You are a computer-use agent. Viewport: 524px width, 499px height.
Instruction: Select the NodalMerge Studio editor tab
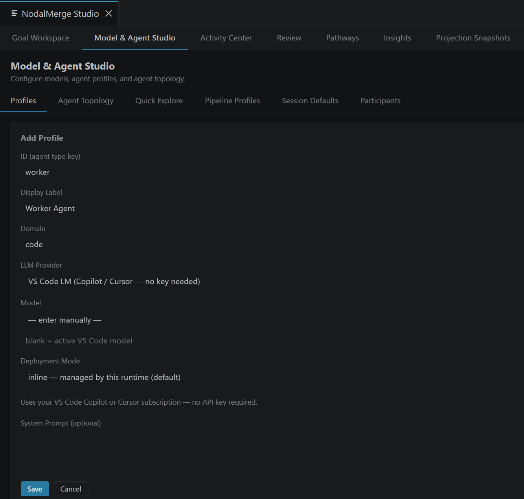[x=59, y=13]
